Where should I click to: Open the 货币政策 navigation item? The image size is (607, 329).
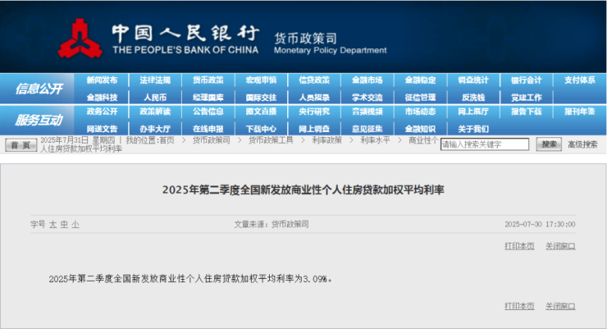pos(208,80)
